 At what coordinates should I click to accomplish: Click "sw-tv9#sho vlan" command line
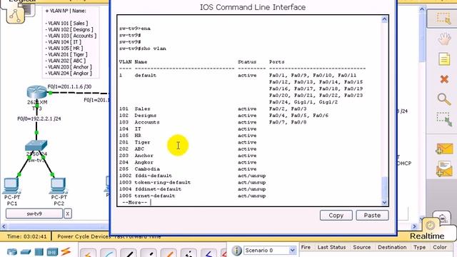(x=143, y=49)
